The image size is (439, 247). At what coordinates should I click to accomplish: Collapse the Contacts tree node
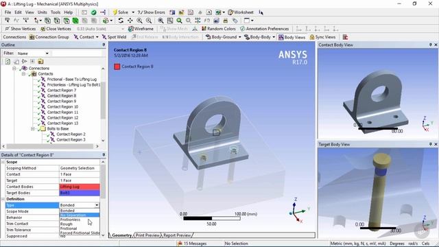click(x=23, y=74)
